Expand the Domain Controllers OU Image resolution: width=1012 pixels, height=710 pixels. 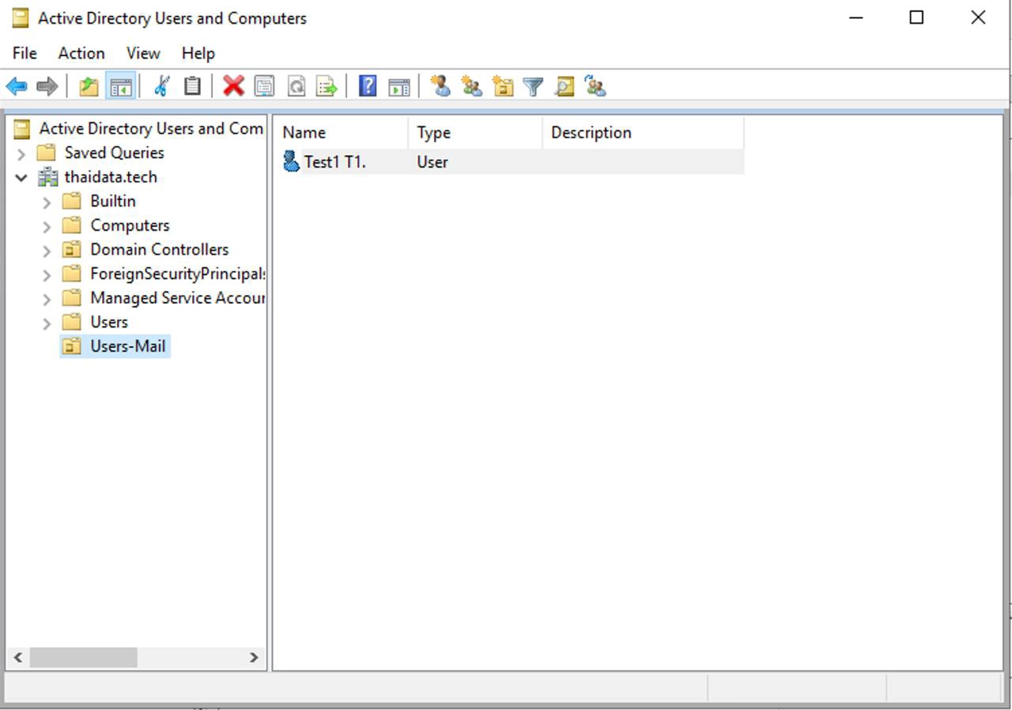pos(47,251)
